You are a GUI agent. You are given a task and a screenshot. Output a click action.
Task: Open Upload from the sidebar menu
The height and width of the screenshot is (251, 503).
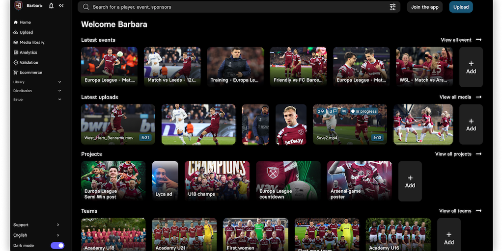tap(27, 32)
